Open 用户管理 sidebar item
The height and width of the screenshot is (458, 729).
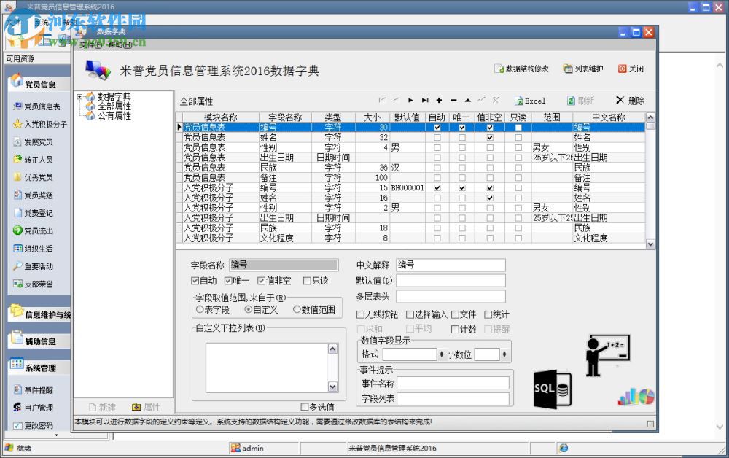33,408
